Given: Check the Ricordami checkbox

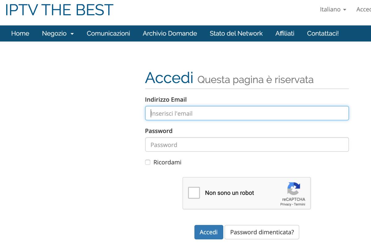Looking at the screenshot, I should [x=147, y=162].
